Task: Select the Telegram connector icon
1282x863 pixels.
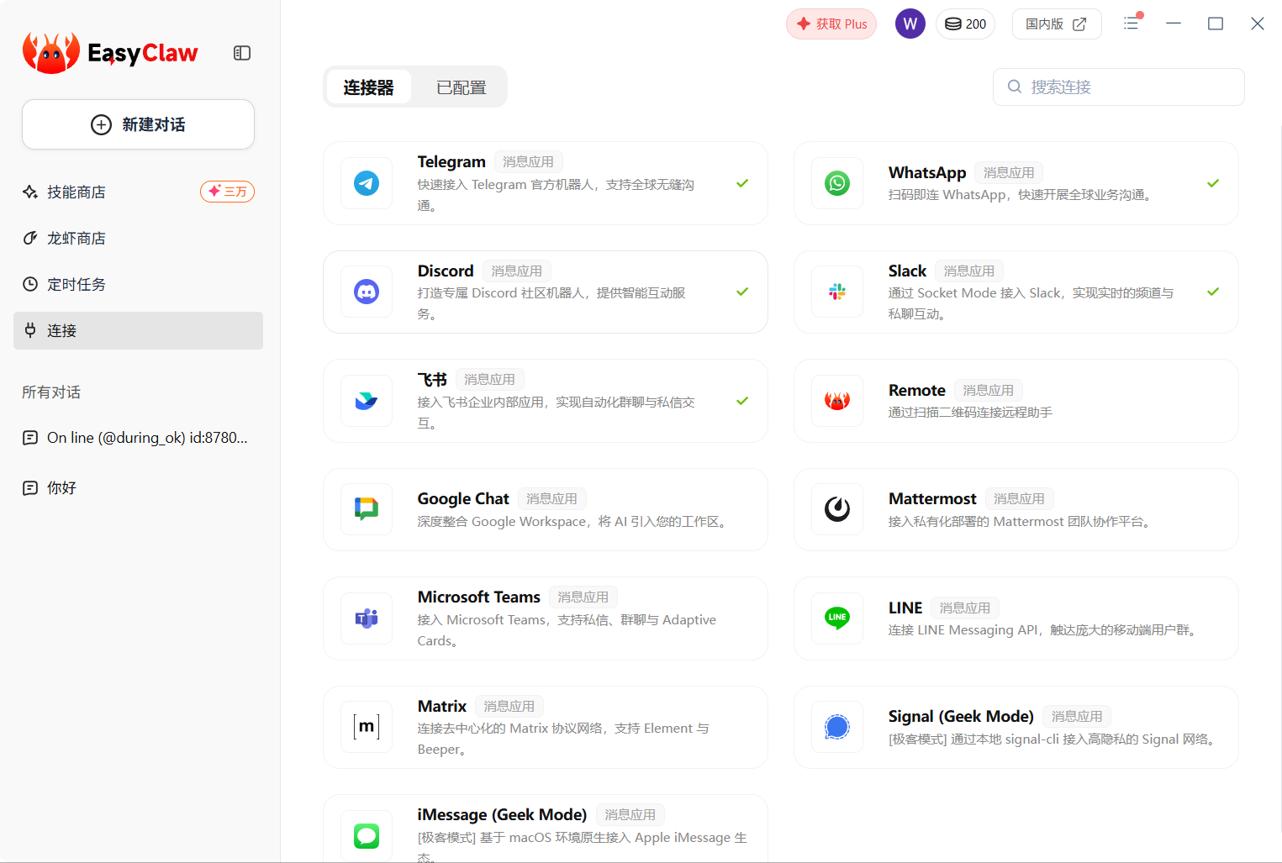Action: point(366,183)
